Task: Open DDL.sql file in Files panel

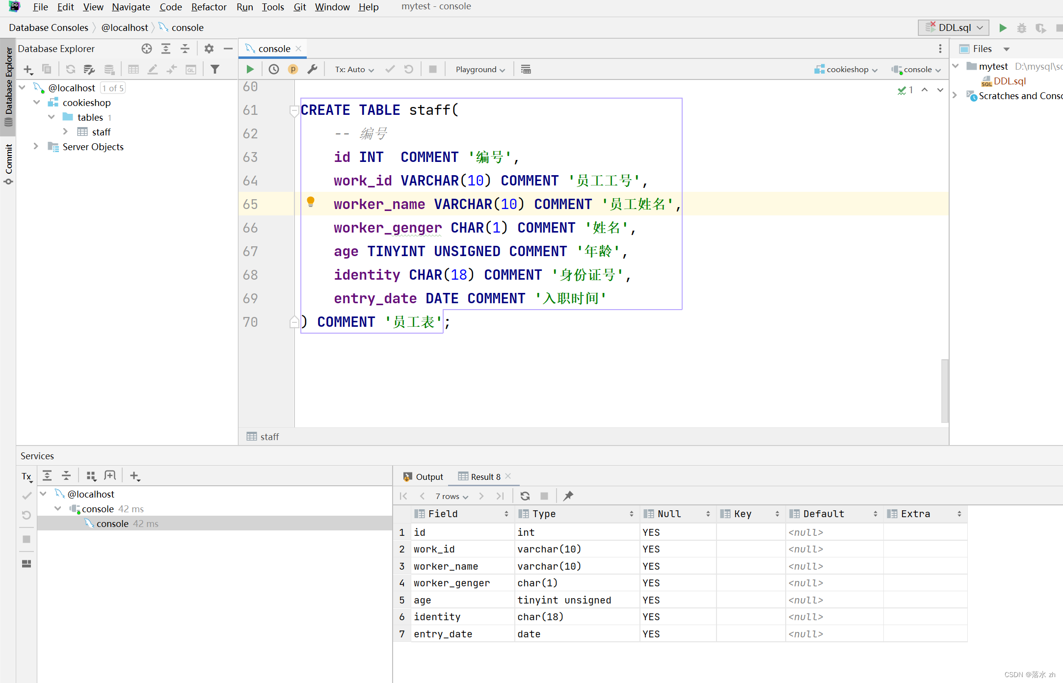Action: 1009,81
